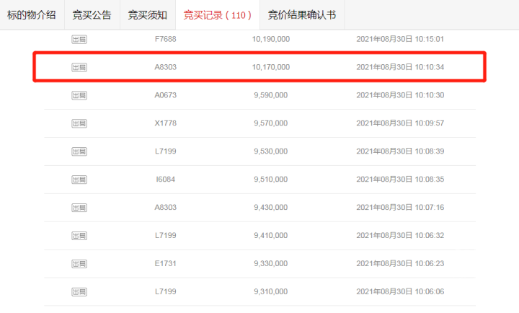Screen dimensions: 519x313
Task: Click the 出局 badge in the I6084 row
Action: (x=79, y=180)
